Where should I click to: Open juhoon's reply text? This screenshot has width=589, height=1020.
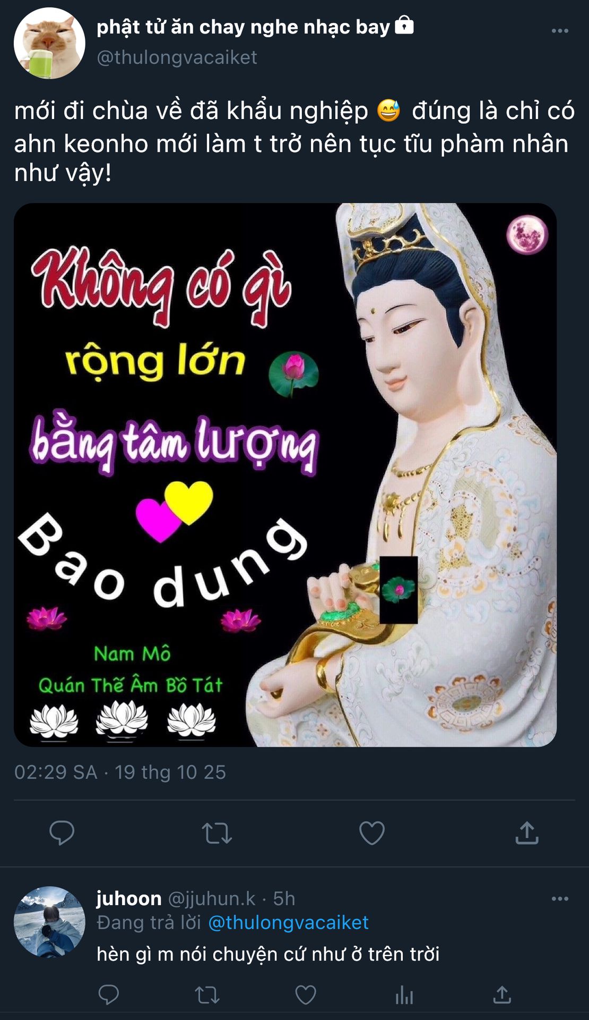click(268, 954)
